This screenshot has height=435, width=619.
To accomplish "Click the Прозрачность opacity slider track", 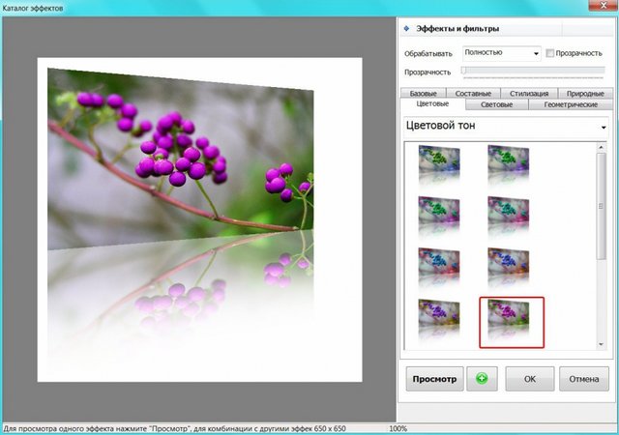I will point(532,72).
